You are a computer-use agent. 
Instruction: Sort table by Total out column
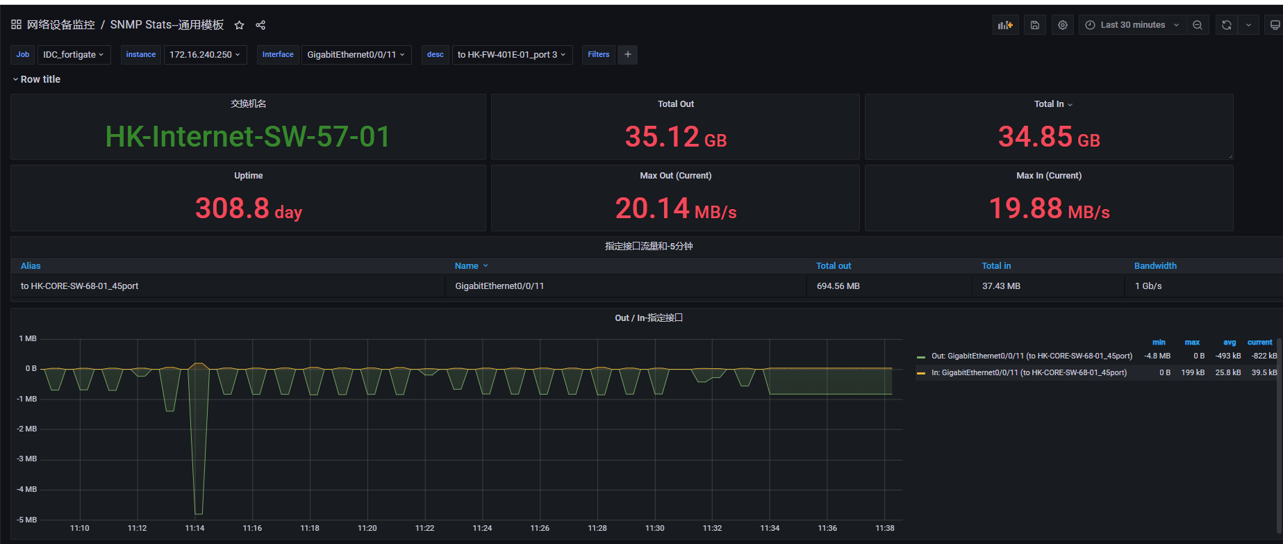pyautogui.click(x=833, y=266)
